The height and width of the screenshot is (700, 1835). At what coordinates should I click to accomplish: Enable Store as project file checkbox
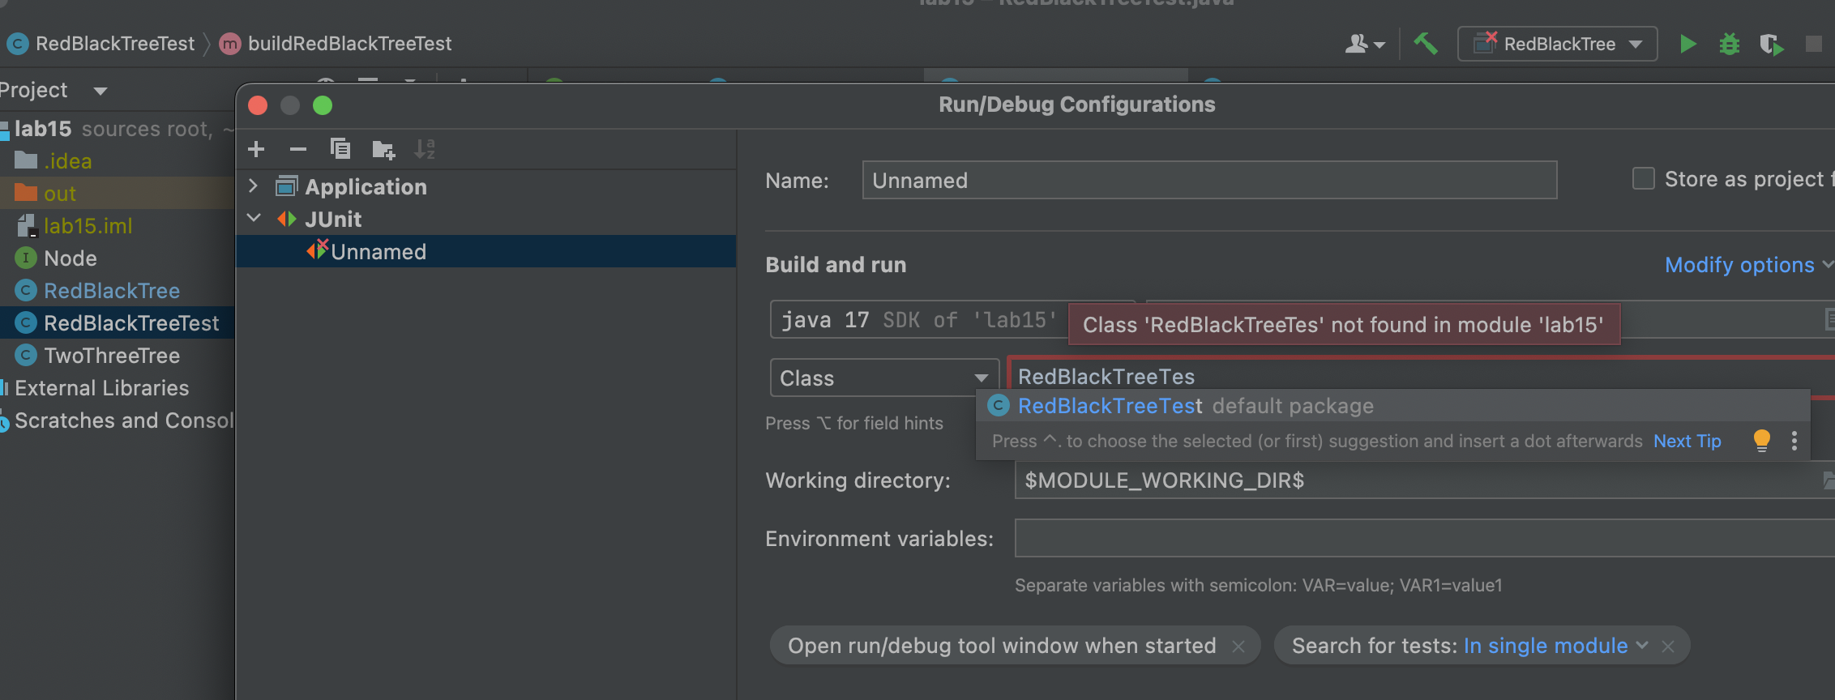(x=1643, y=179)
